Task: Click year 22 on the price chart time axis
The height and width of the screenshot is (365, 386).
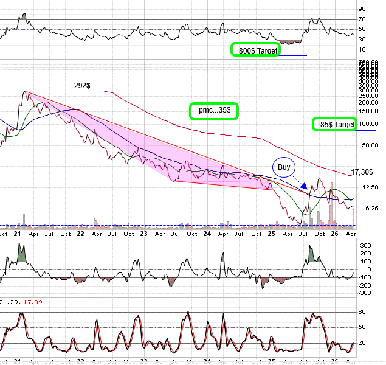Action: pos(80,234)
